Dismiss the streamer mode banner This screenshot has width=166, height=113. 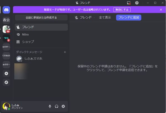pos(161,10)
